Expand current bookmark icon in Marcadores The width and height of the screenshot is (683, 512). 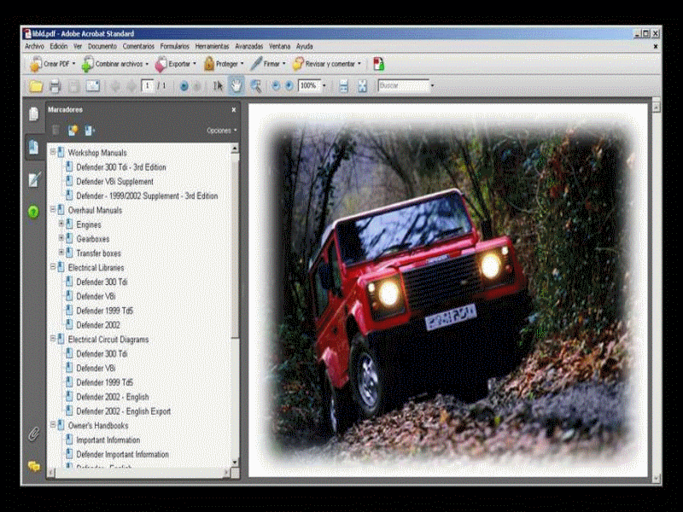pyautogui.click(x=90, y=130)
